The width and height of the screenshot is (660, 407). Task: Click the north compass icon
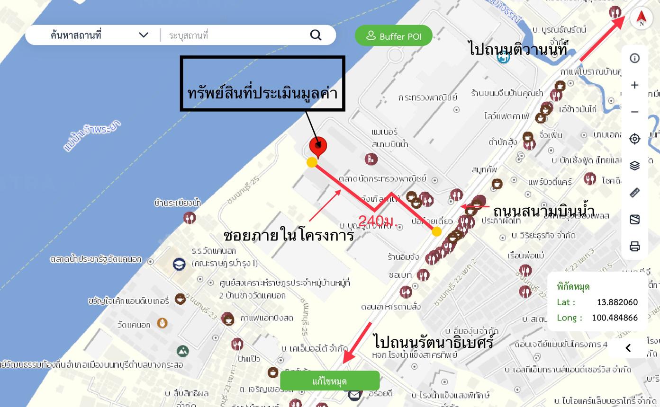tap(641, 19)
